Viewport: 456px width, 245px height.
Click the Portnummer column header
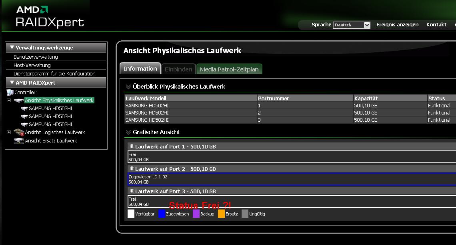click(305, 98)
